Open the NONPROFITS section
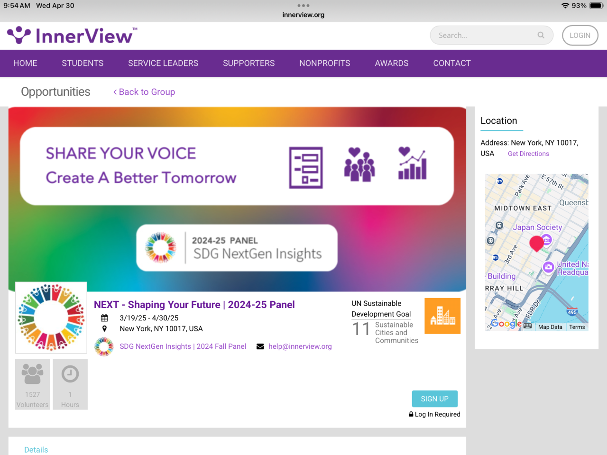Image resolution: width=607 pixels, height=455 pixels. (x=325, y=63)
